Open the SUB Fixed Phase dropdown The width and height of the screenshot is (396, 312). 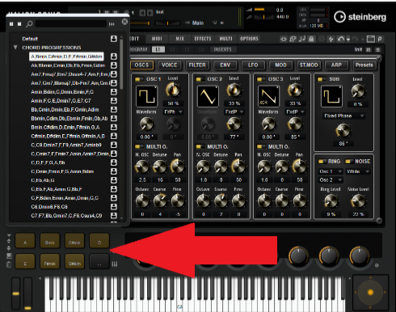coord(343,116)
